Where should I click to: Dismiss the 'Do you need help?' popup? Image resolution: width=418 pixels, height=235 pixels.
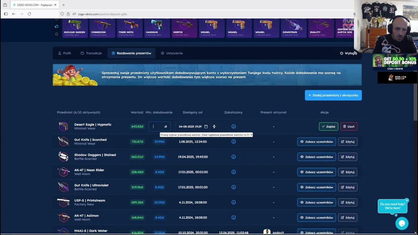407,200
